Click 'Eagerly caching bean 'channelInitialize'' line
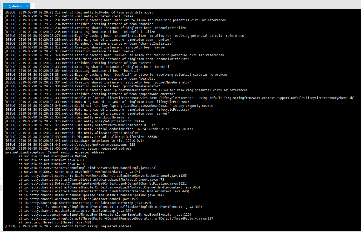 tap(124, 36)
